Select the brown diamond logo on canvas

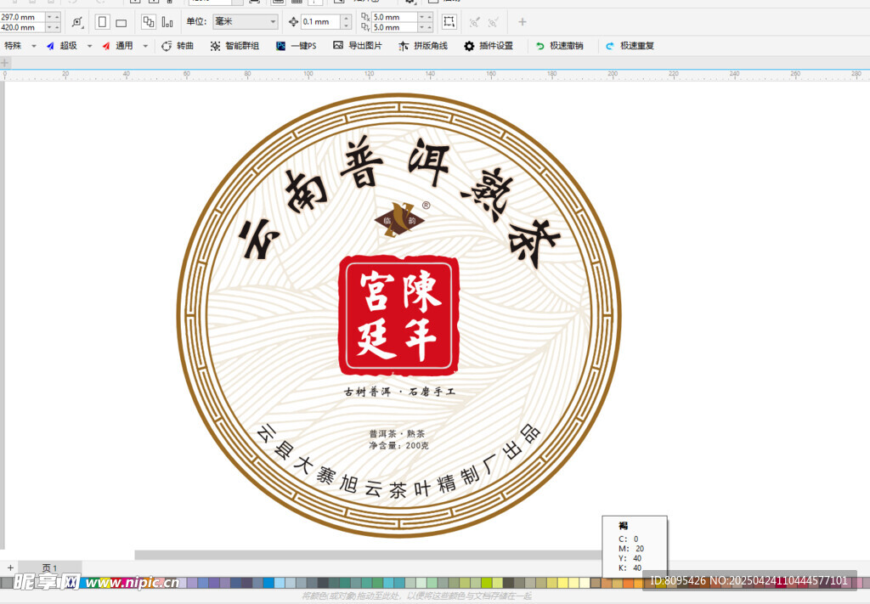[399, 220]
